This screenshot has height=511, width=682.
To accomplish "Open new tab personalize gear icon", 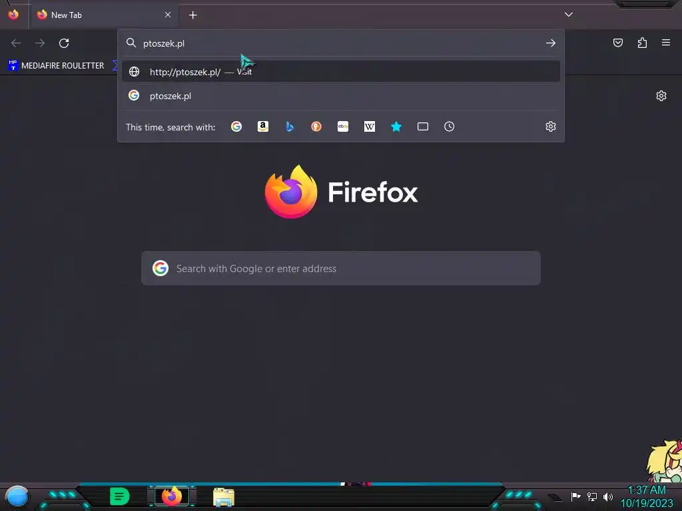I will [661, 96].
